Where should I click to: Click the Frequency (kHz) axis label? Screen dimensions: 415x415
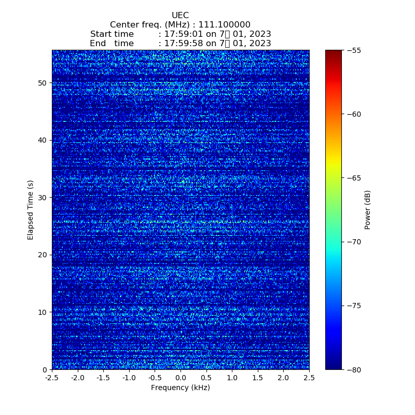click(180, 388)
